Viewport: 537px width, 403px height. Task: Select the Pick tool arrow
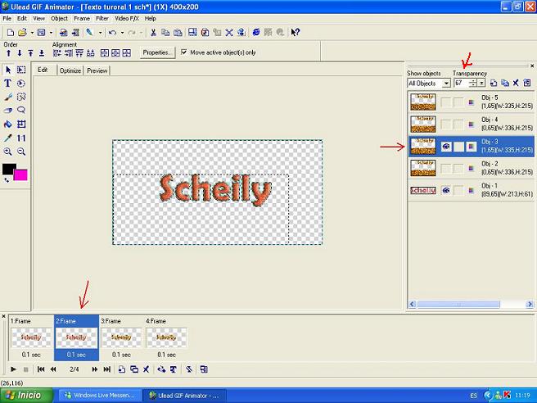(8, 70)
